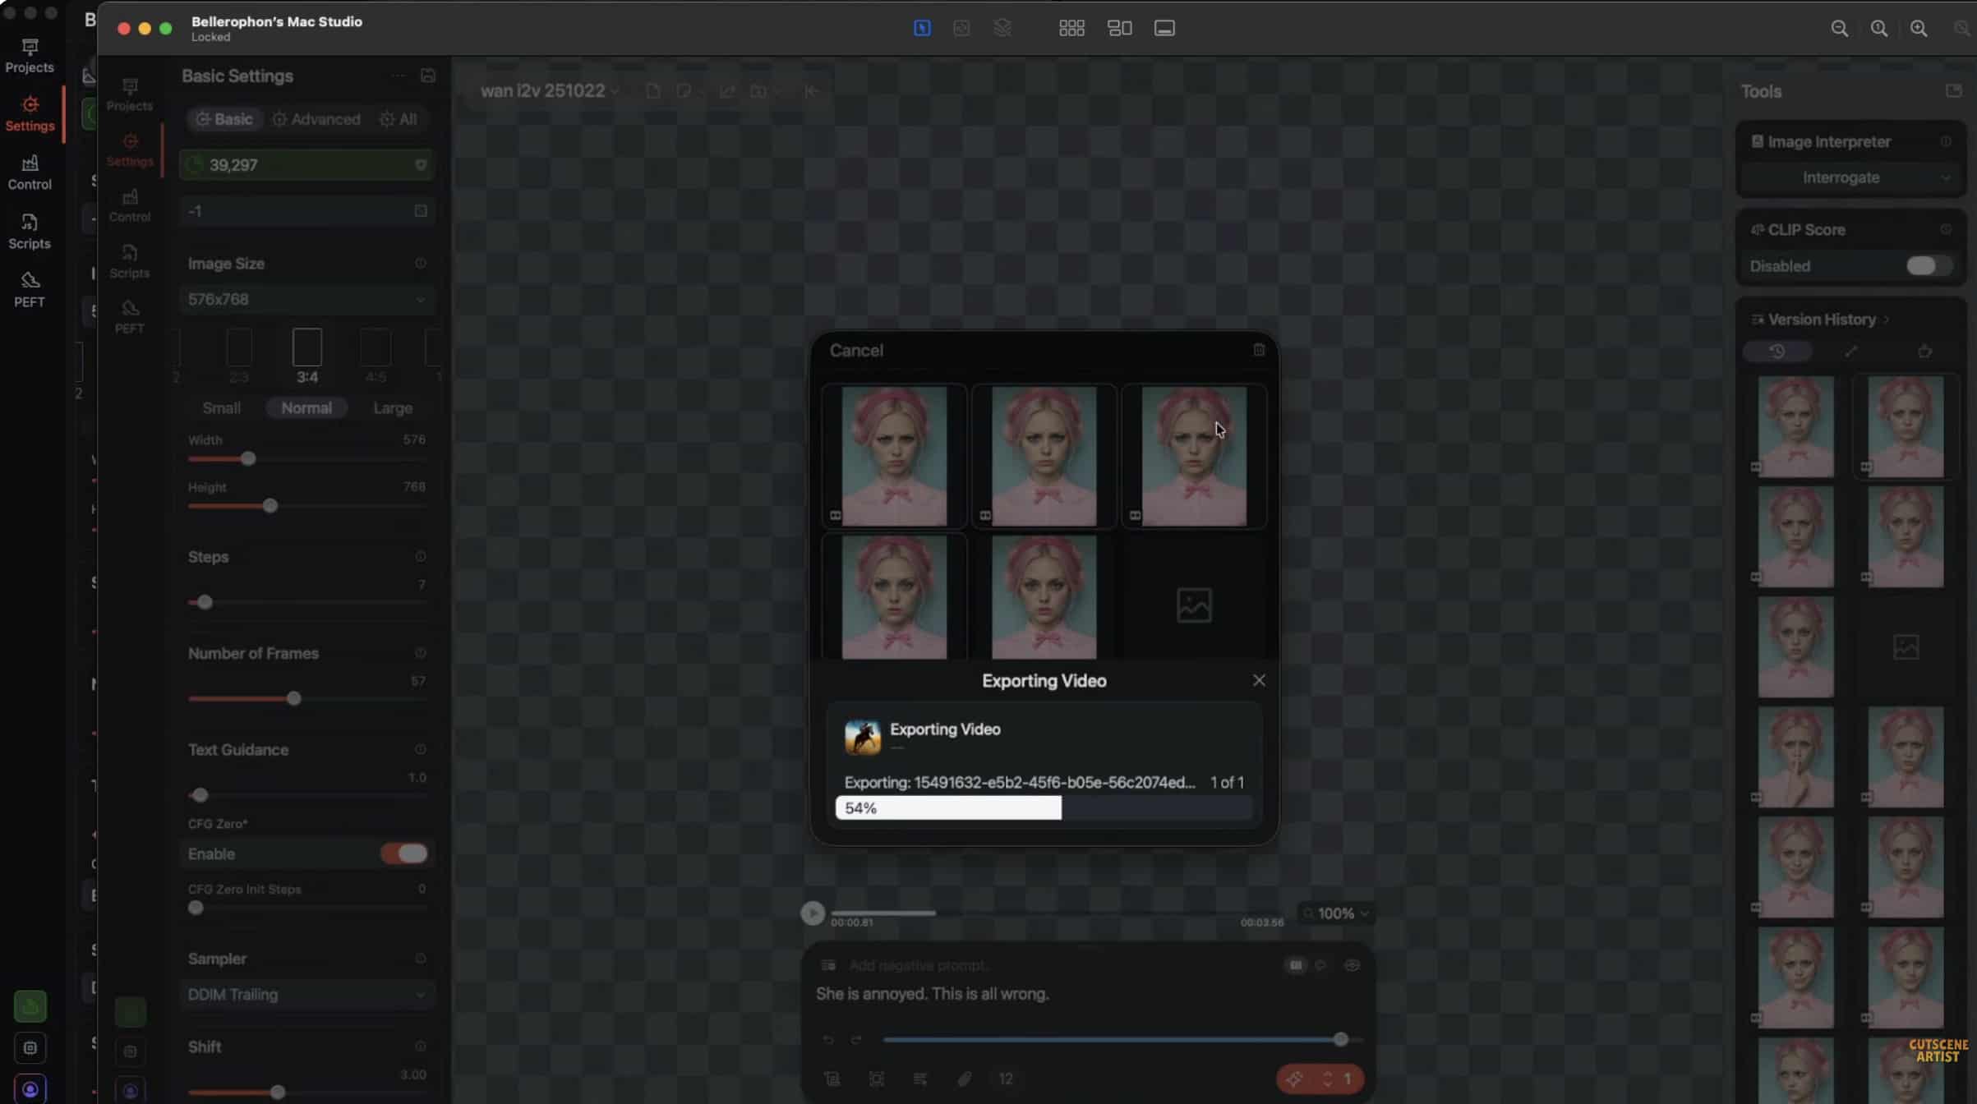
Task: Open PEFT in the inner sidebar
Action: pyautogui.click(x=129, y=316)
